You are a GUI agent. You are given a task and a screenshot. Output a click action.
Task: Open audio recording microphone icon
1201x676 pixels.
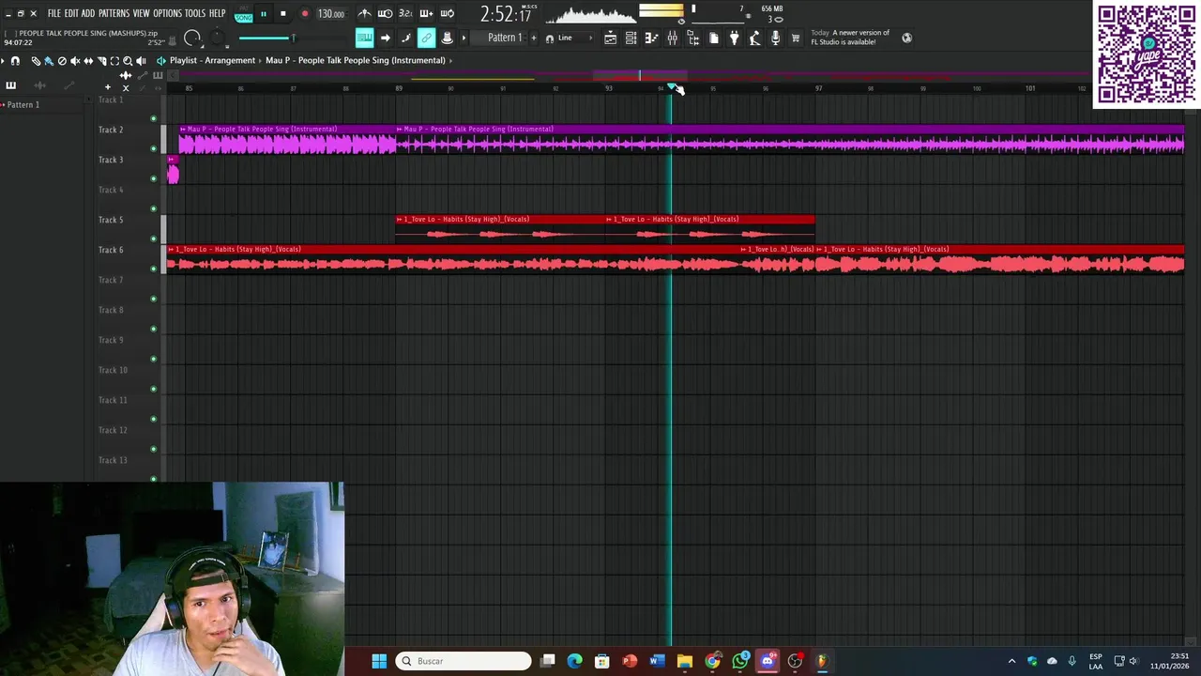(x=775, y=38)
